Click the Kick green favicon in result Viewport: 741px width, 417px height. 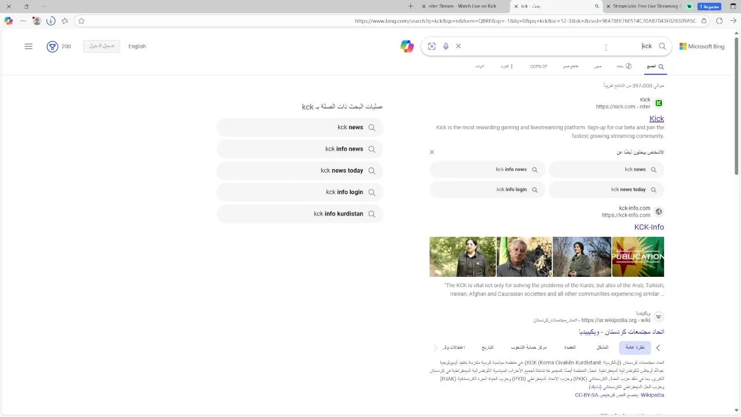(x=659, y=103)
